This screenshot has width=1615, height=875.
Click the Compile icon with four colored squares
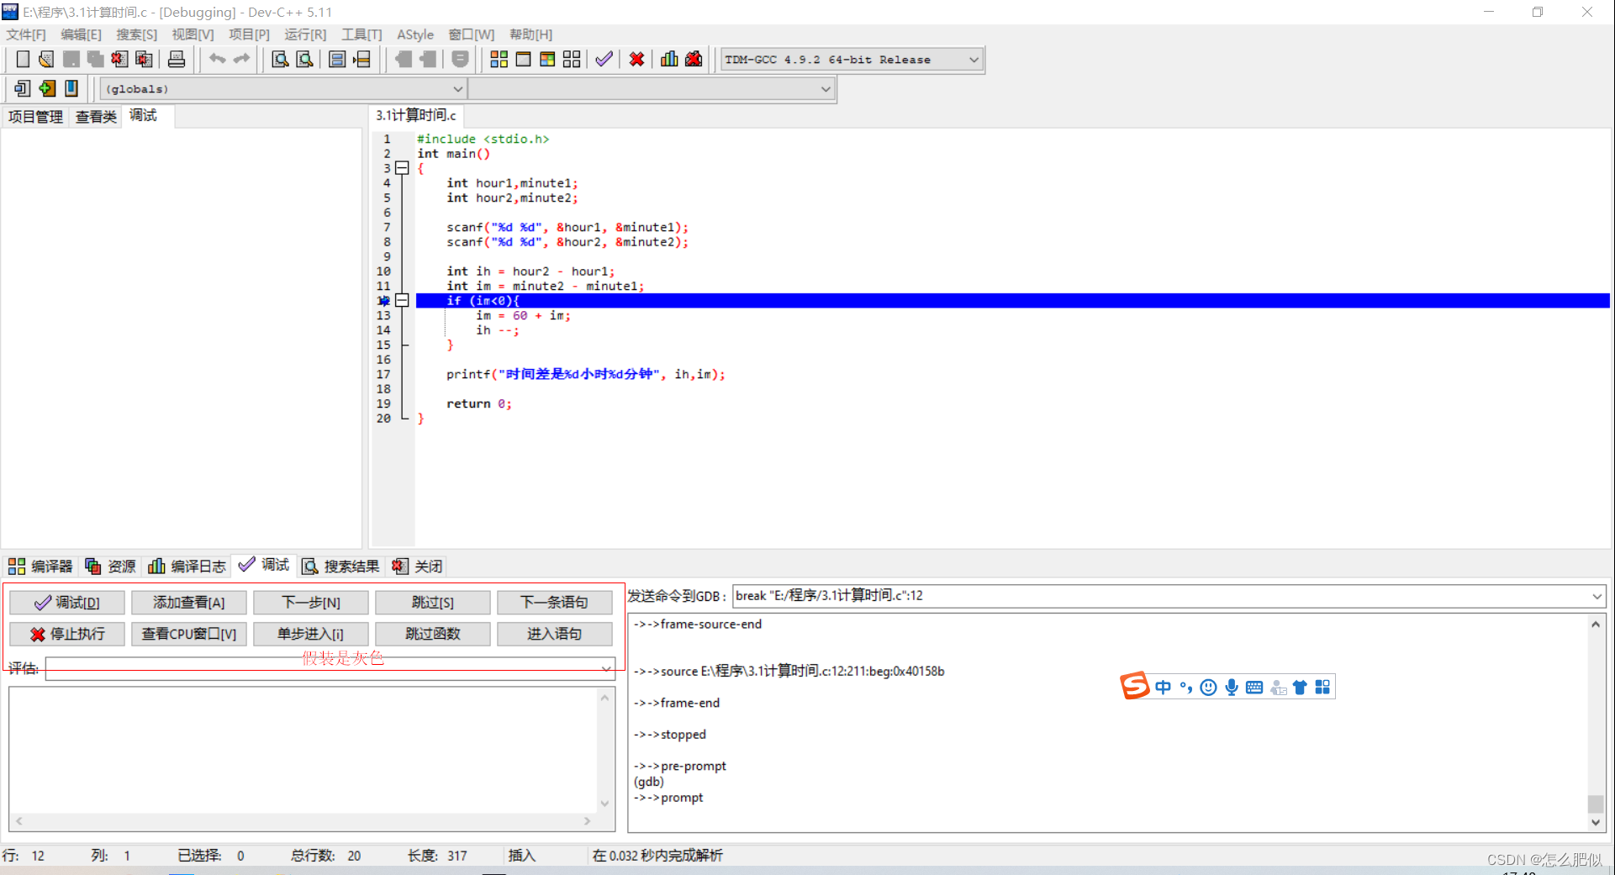(499, 59)
